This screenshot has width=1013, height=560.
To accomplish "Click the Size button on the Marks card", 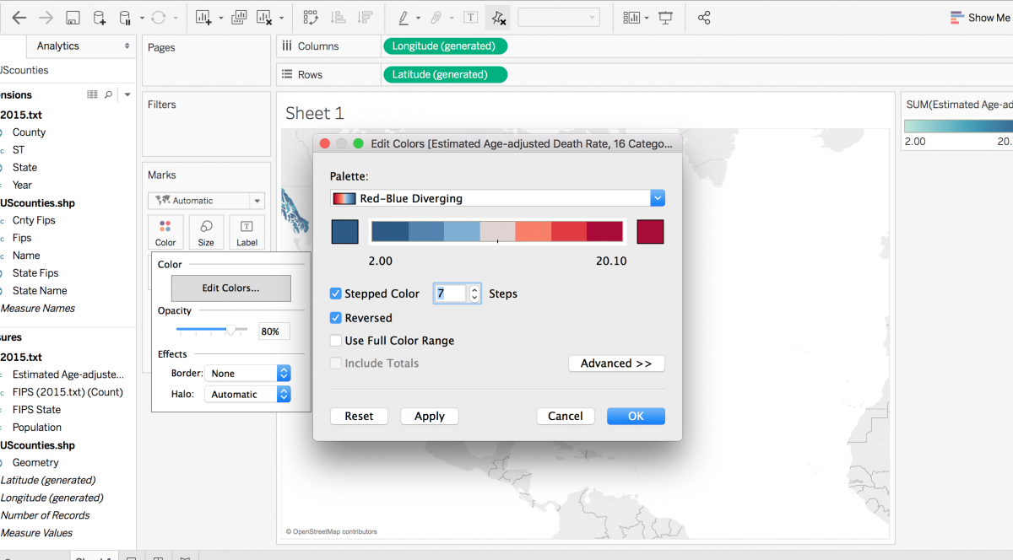I will (x=206, y=232).
